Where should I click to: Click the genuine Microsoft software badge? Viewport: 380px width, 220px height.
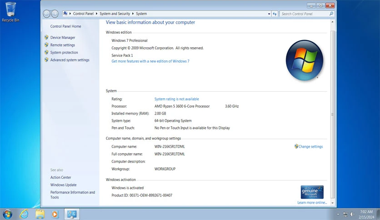pos(312,192)
